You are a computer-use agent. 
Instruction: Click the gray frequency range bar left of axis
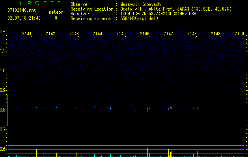[7, 110]
